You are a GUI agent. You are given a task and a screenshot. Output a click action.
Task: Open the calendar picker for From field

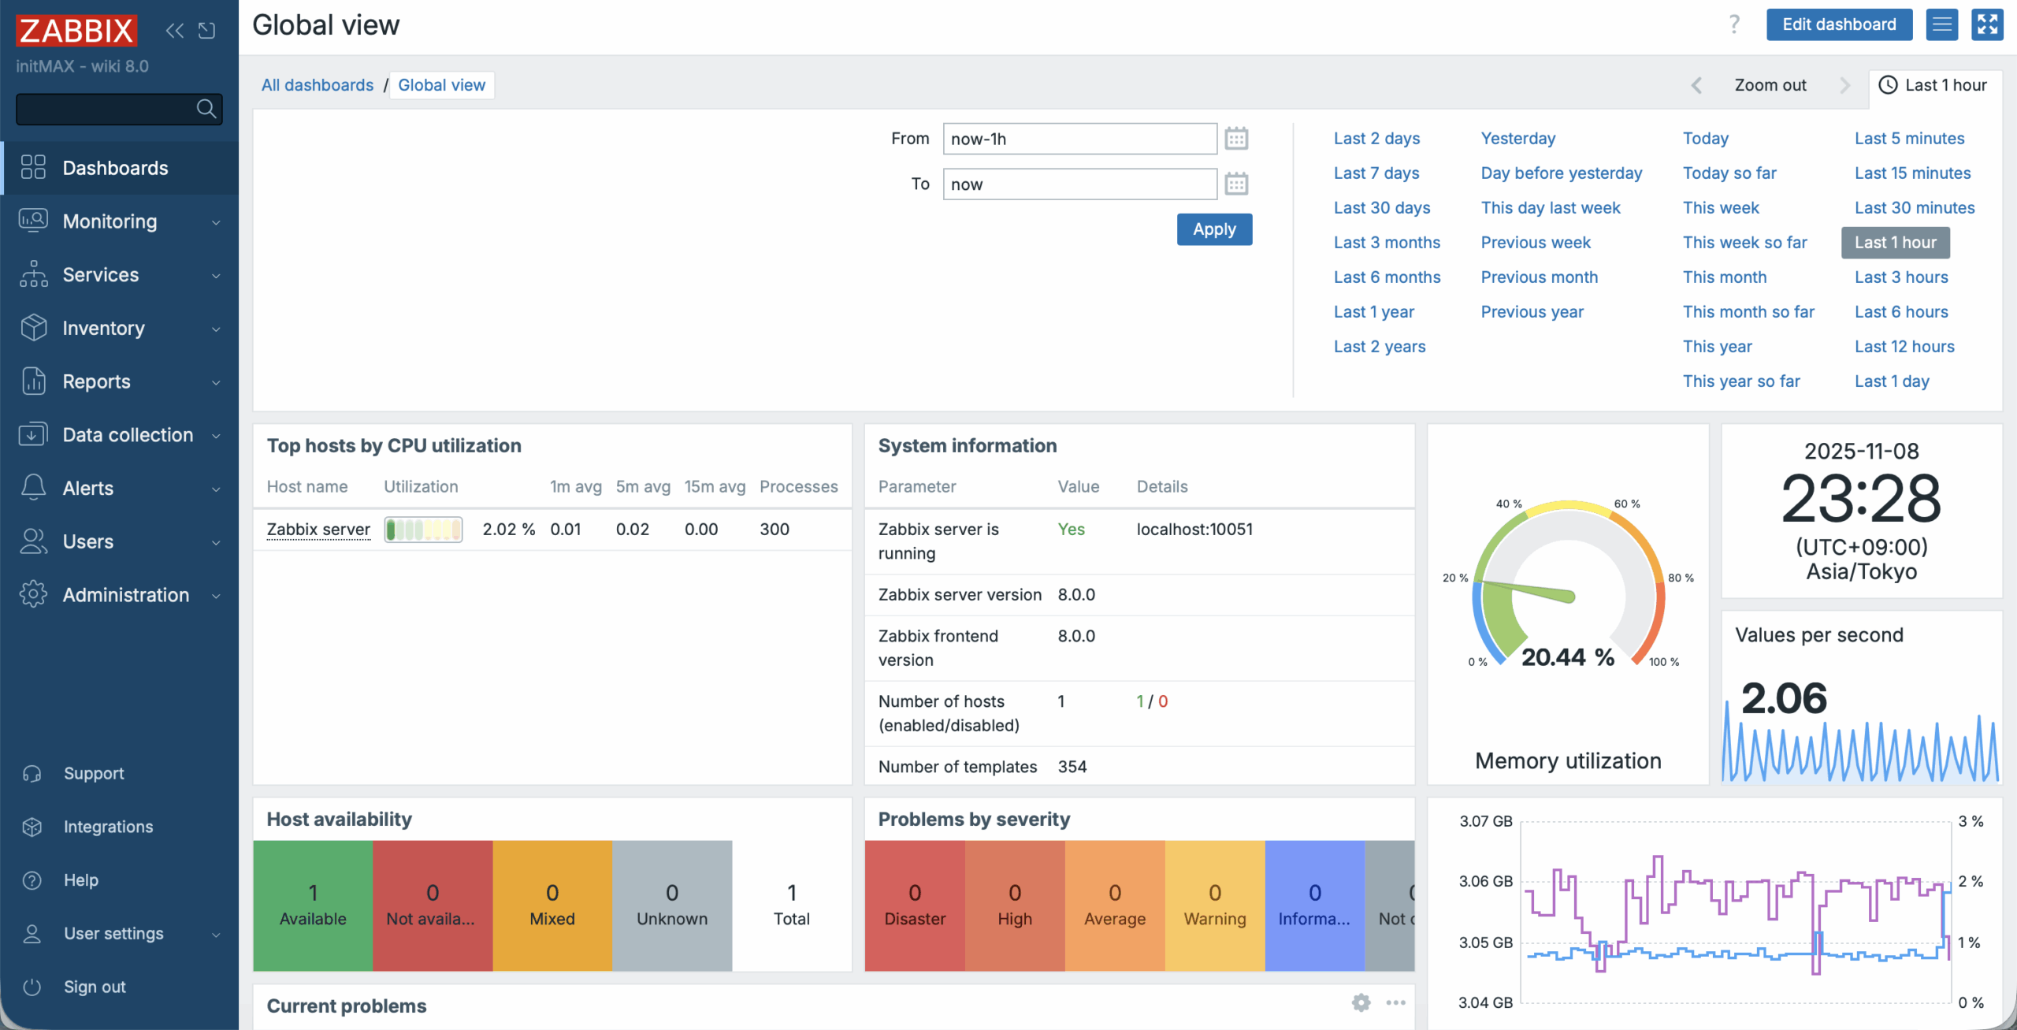(x=1235, y=139)
